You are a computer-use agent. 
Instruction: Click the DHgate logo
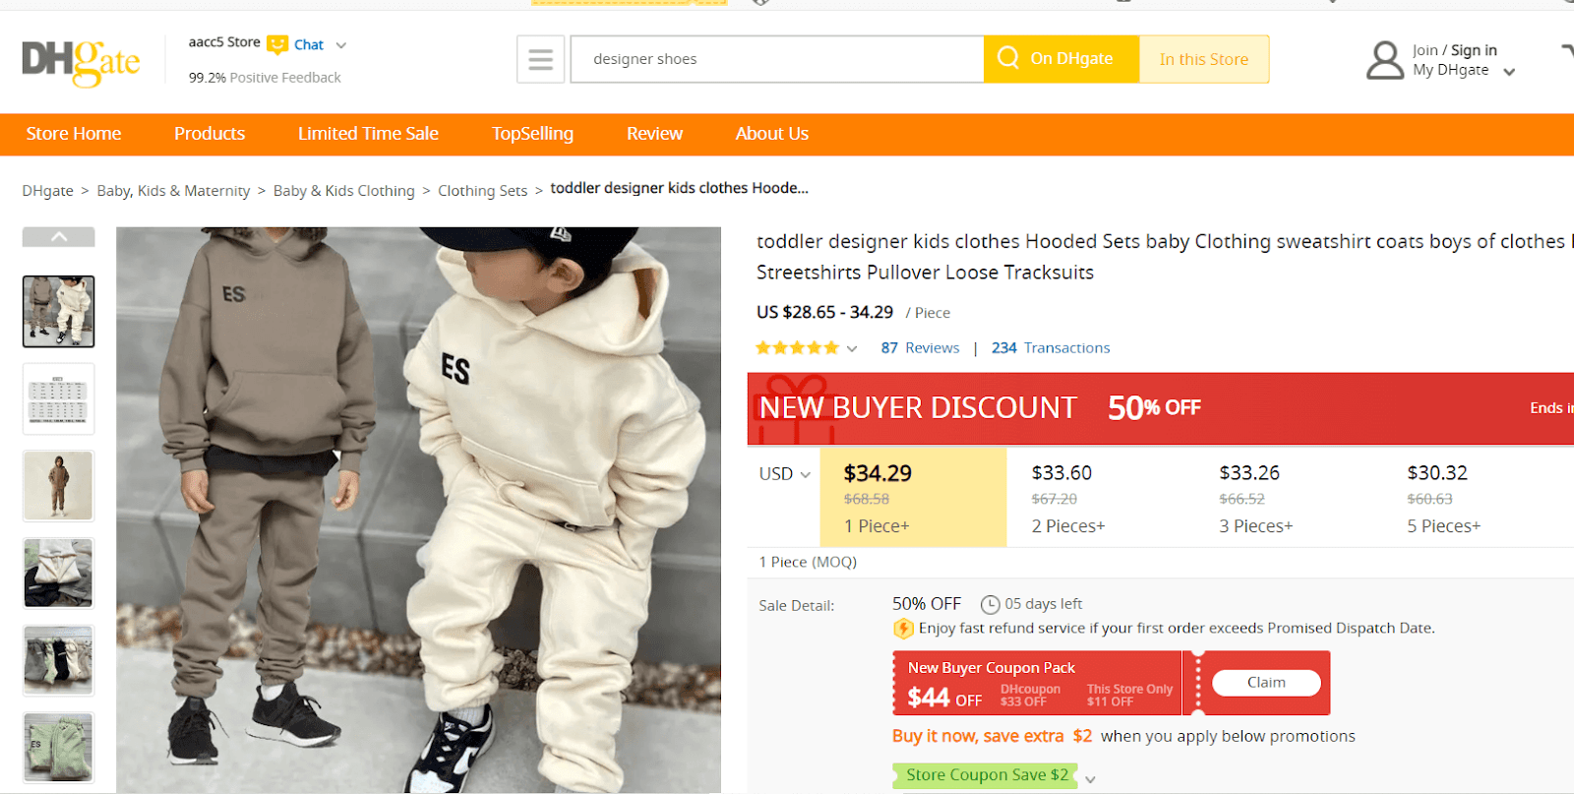click(x=81, y=61)
